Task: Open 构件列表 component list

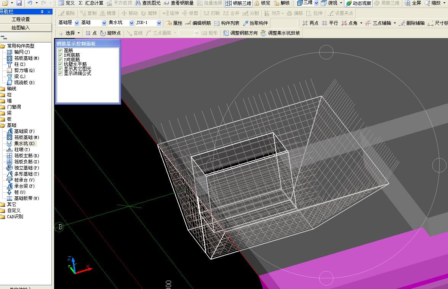Action: 227,23
